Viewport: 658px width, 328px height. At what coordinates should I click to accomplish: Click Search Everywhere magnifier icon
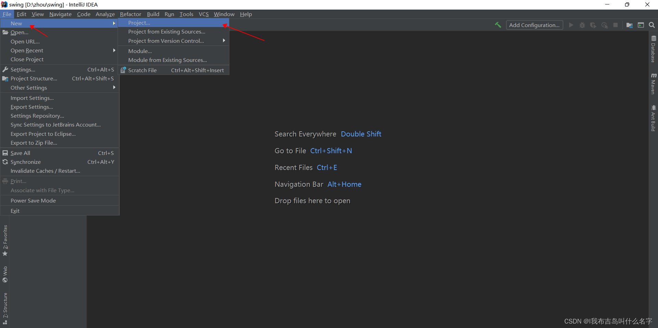652,25
